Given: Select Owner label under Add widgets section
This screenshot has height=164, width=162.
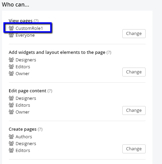Looking at the screenshot, I should [x=23, y=73].
